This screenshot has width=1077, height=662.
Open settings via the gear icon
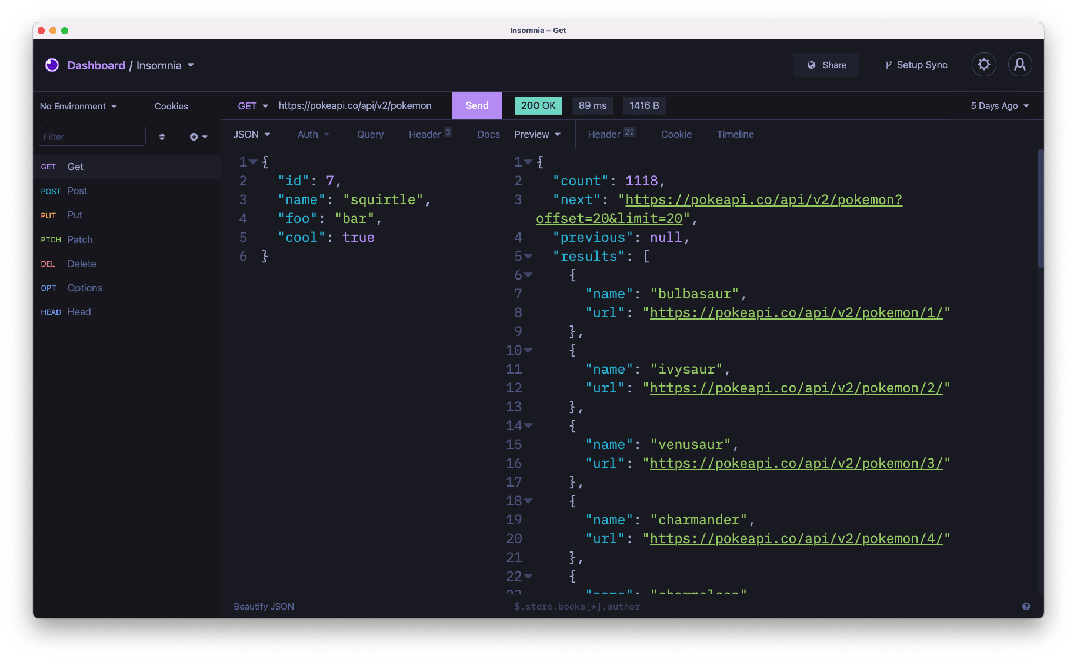(x=984, y=65)
